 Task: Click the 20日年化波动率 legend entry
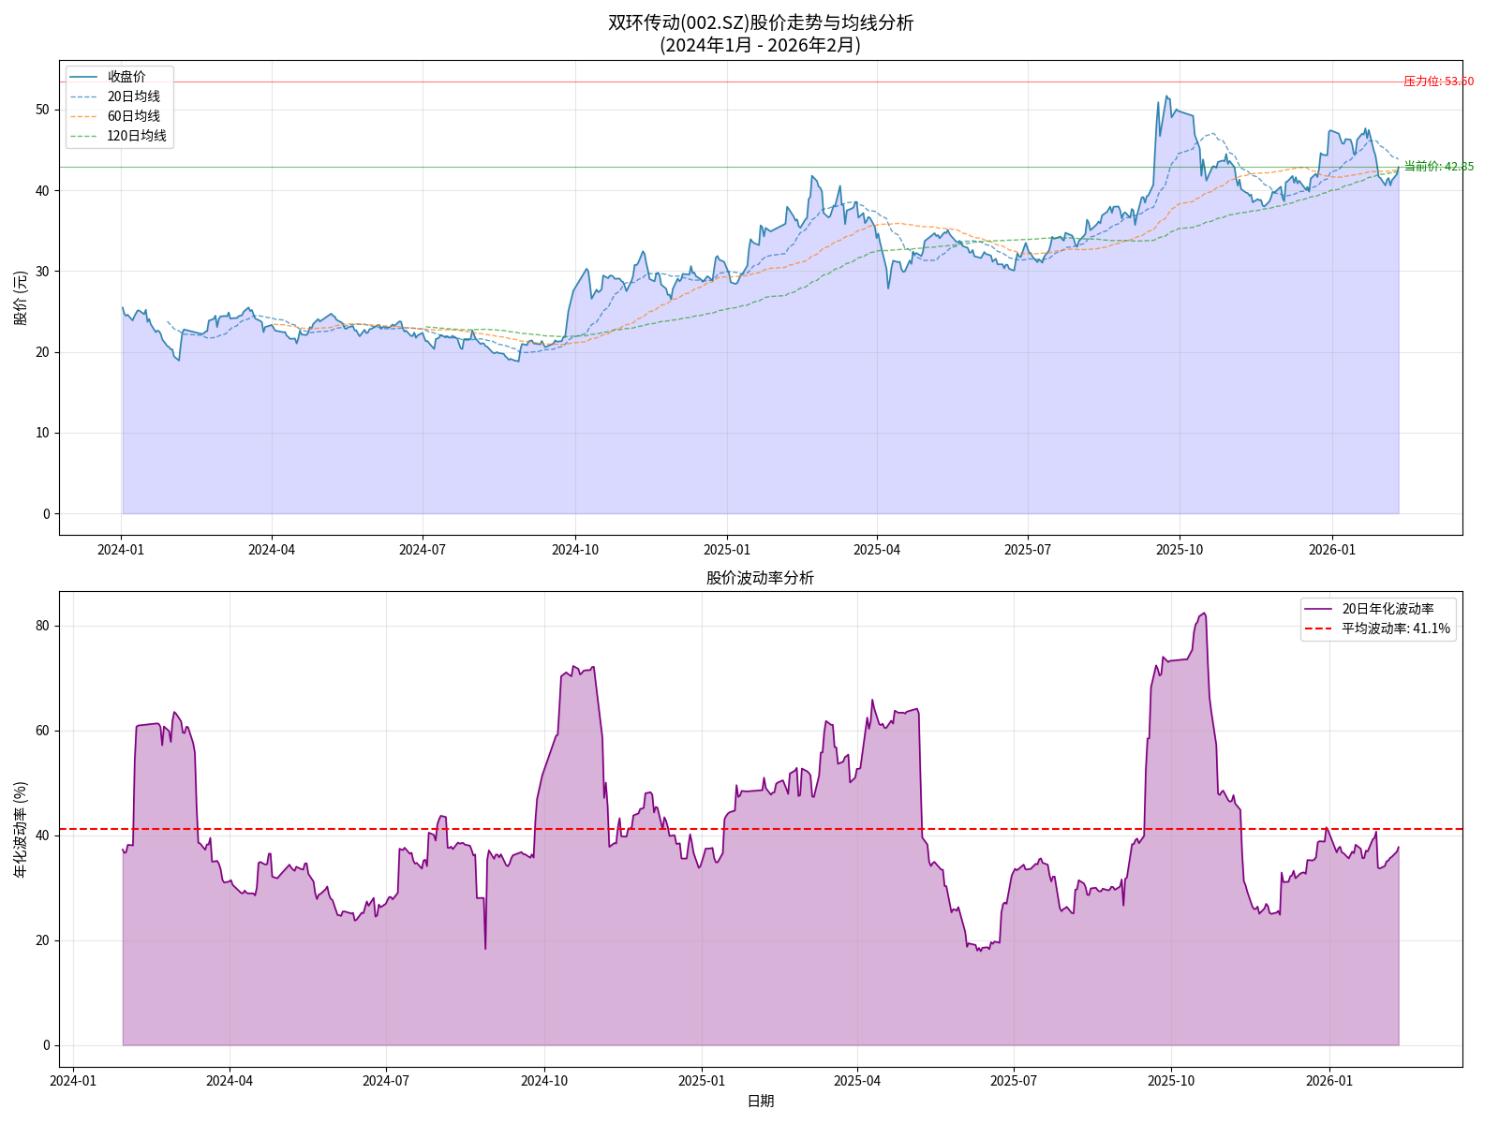(x=1388, y=609)
